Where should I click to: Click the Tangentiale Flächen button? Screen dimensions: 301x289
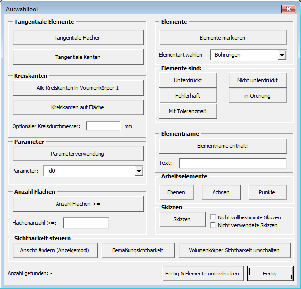[x=78, y=38]
